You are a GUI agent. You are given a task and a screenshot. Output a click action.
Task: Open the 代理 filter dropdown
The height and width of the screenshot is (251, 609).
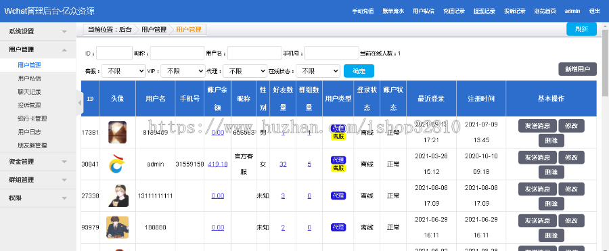pyautogui.click(x=245, y=71)
